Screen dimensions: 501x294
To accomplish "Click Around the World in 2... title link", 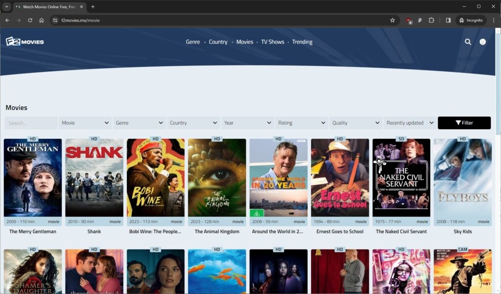I will [278, 231].
